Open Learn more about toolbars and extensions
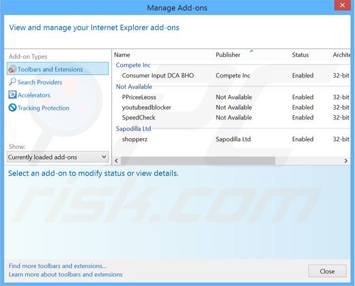 (x=66, y=275)
